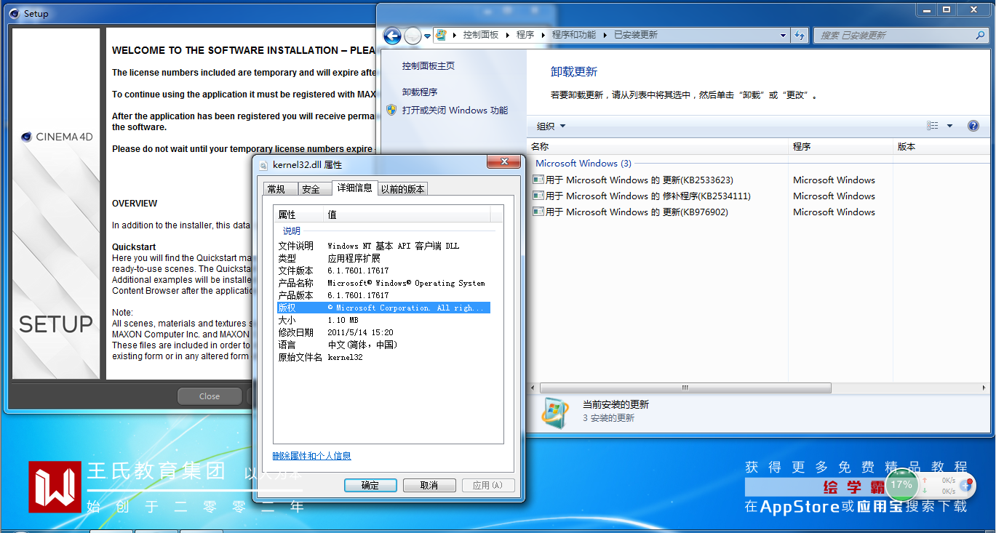The image size is (996, 533).
Task: Click 程序和功能 in the address breadcrumb
Action: (x=573, y=35)
